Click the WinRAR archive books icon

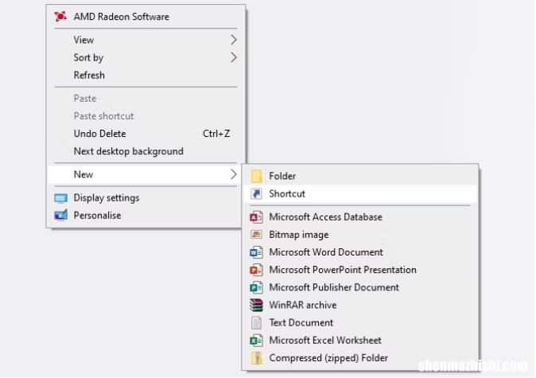[x=256, y=305]
